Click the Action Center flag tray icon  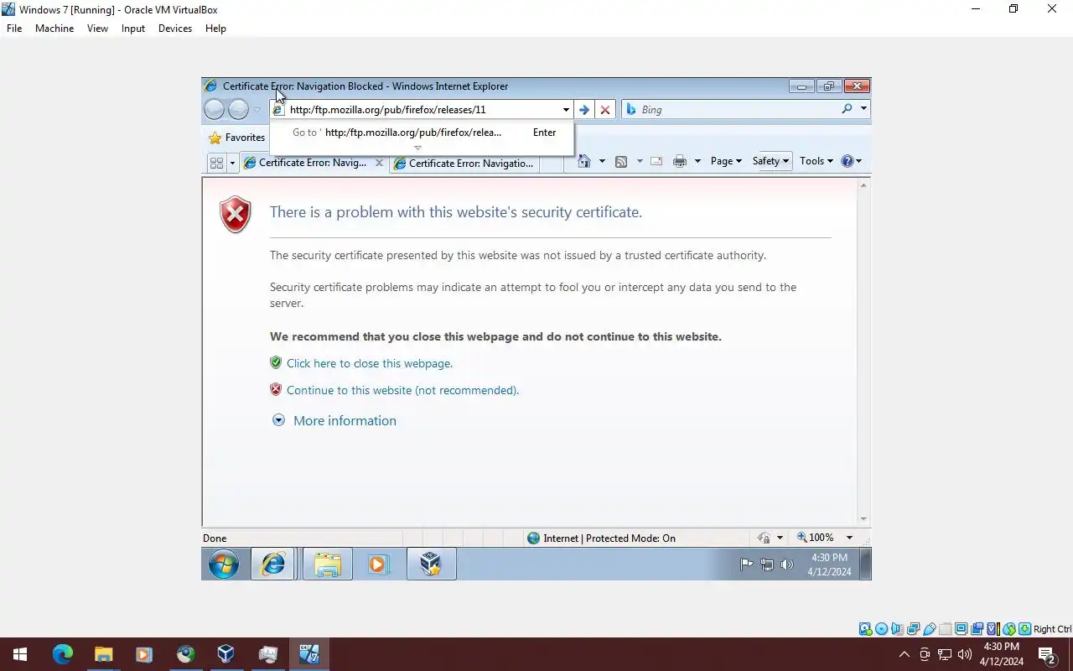pyautogui.click(x=746, y=564)
